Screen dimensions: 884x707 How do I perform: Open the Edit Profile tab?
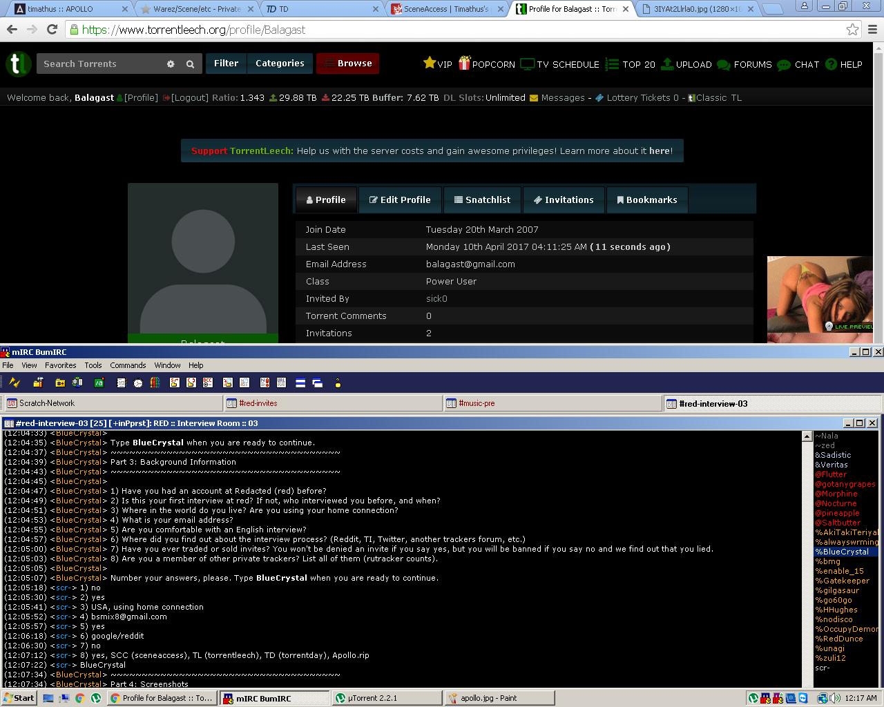coord(400,200)
